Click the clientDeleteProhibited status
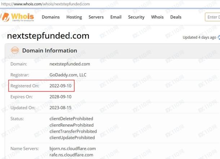The image size is (220, 159). (x=71, y=119)
